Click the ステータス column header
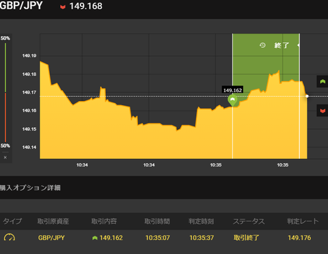The image size is (328, 254). tap(249, 221)
